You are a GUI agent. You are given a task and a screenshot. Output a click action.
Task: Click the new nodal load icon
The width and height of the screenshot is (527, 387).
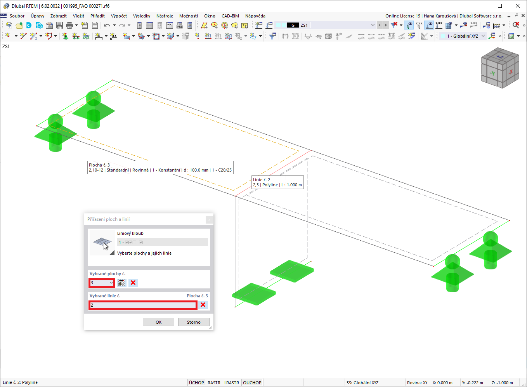(x=198, y=36)
